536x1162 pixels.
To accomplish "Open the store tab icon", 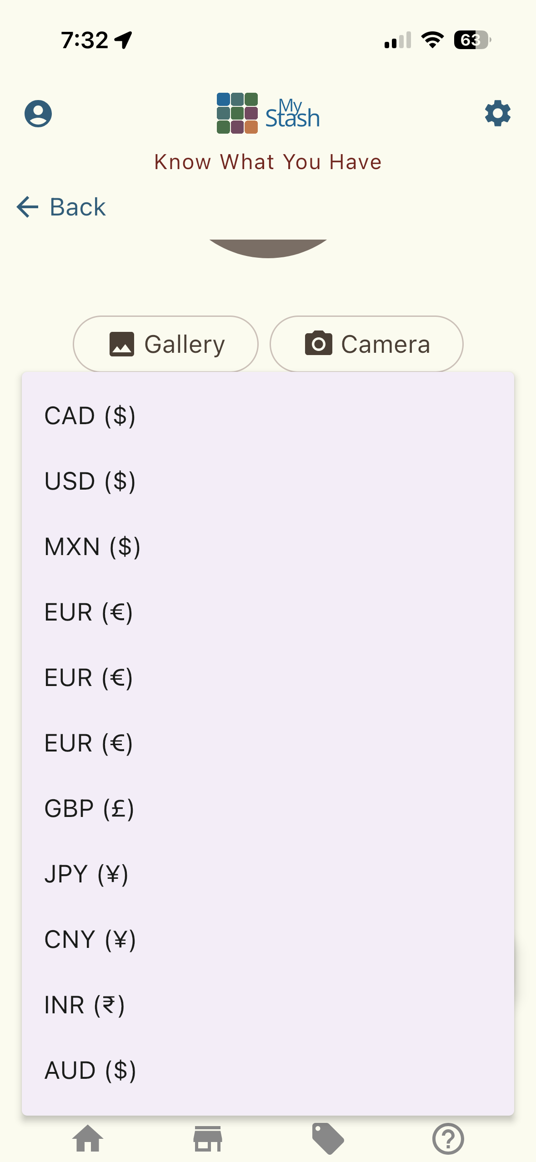I will (x=208, y=1139).
